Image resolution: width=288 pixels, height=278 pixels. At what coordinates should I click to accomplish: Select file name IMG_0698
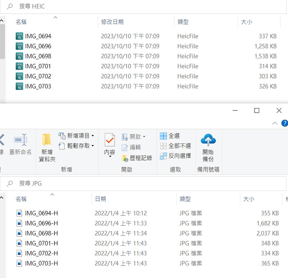pyautogui.click(x=38, y=56)
